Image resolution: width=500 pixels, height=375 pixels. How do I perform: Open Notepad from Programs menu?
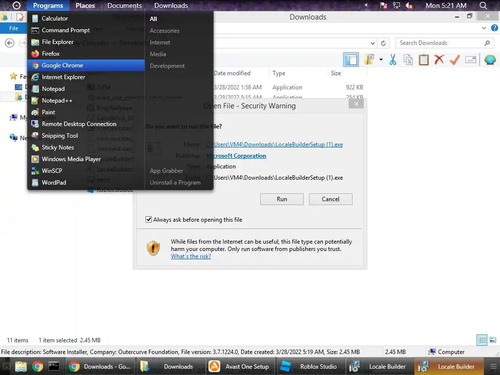[x=86, y=89]
